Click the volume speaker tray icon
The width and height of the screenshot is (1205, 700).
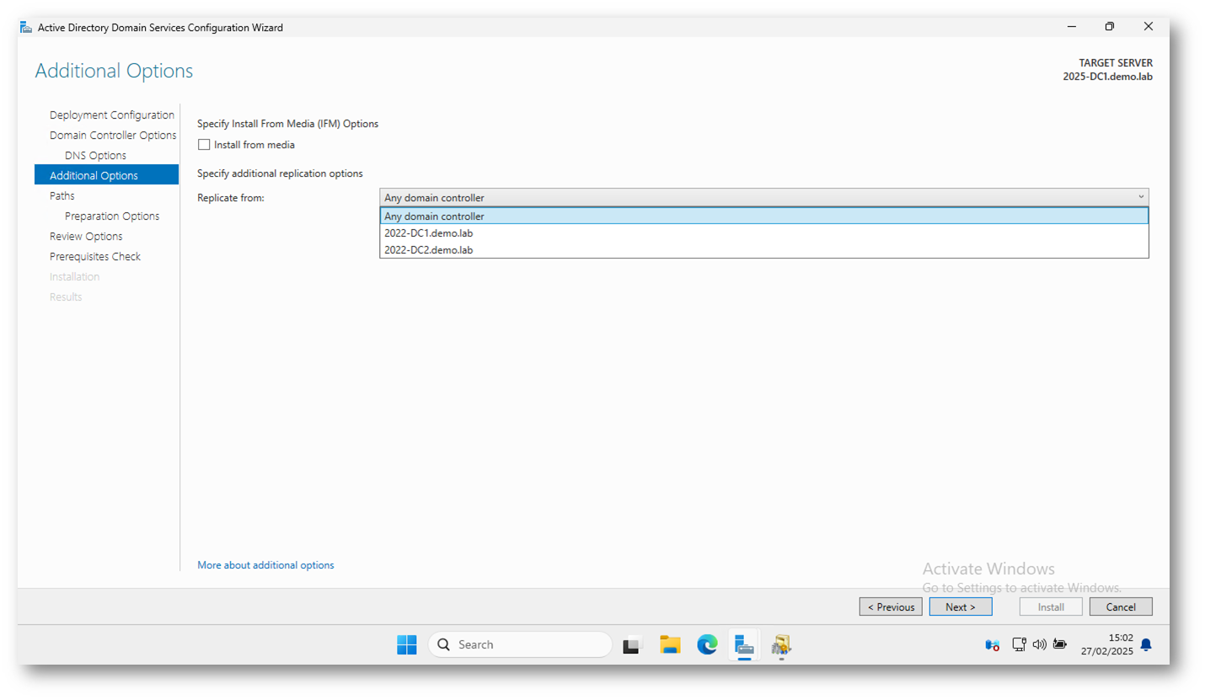[1040, 645]
